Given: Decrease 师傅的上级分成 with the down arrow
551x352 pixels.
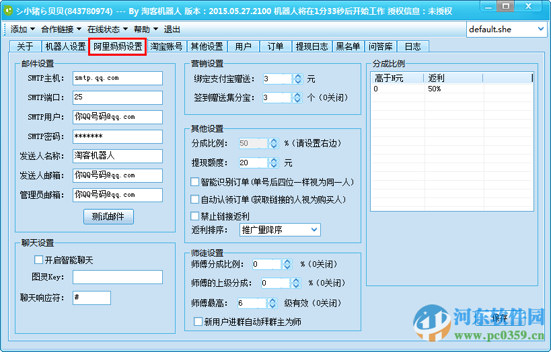Looking at the screenshot, I should 296,285.
